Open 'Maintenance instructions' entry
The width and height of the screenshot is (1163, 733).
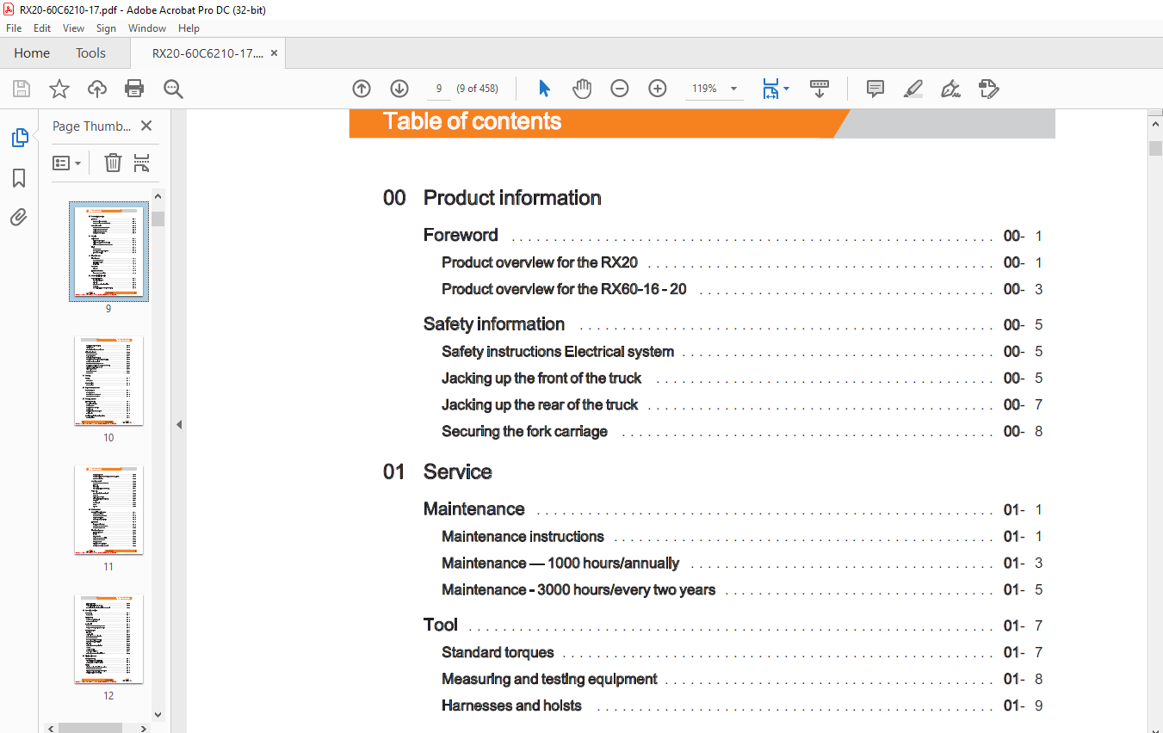point(523,536)
